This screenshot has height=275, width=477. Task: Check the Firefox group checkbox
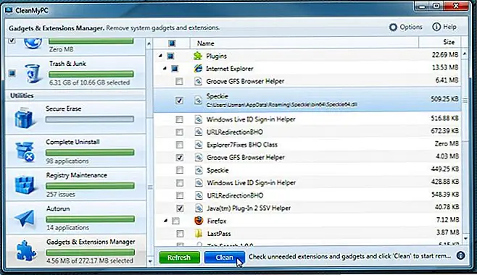tap(176, 221)
